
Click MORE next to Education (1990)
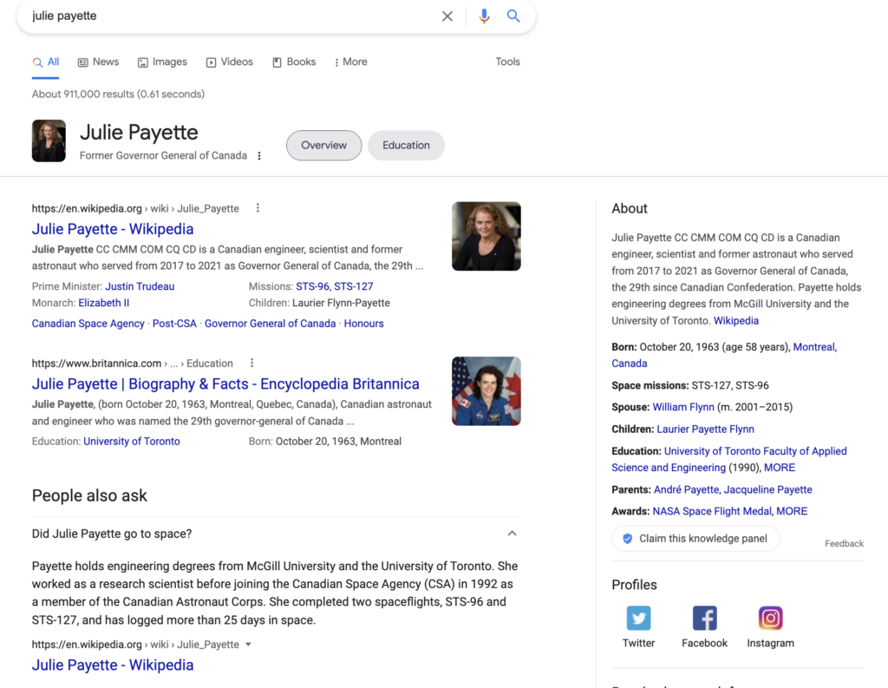780,468
